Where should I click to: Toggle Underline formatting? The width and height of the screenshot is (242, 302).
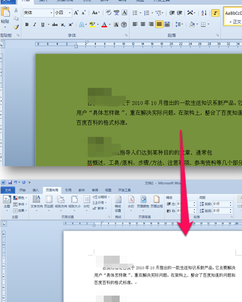(43, 25)
